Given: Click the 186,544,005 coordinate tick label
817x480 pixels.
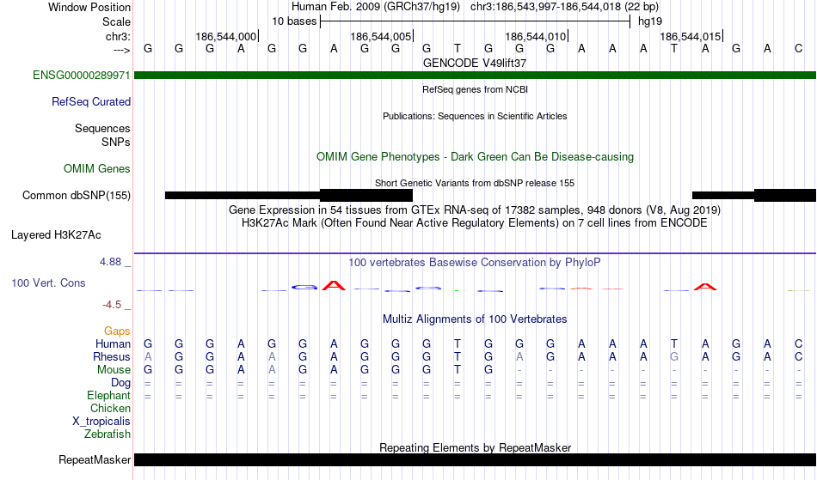Looking at the screenshot, I should pyautogui.click(x=381, y=37).
